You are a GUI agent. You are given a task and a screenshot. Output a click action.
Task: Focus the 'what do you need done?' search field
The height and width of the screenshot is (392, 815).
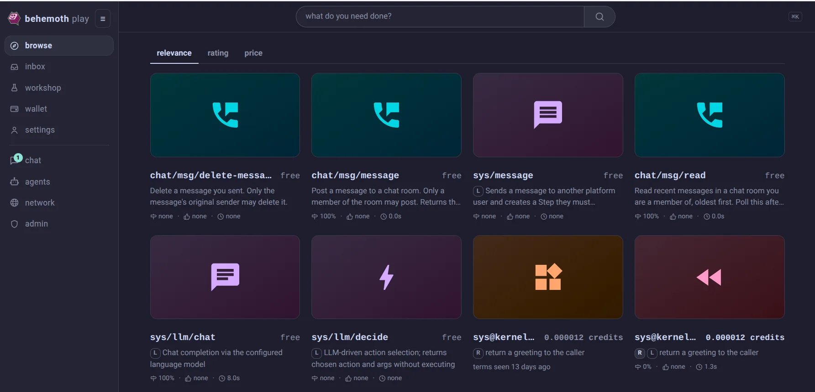(440, 16)
